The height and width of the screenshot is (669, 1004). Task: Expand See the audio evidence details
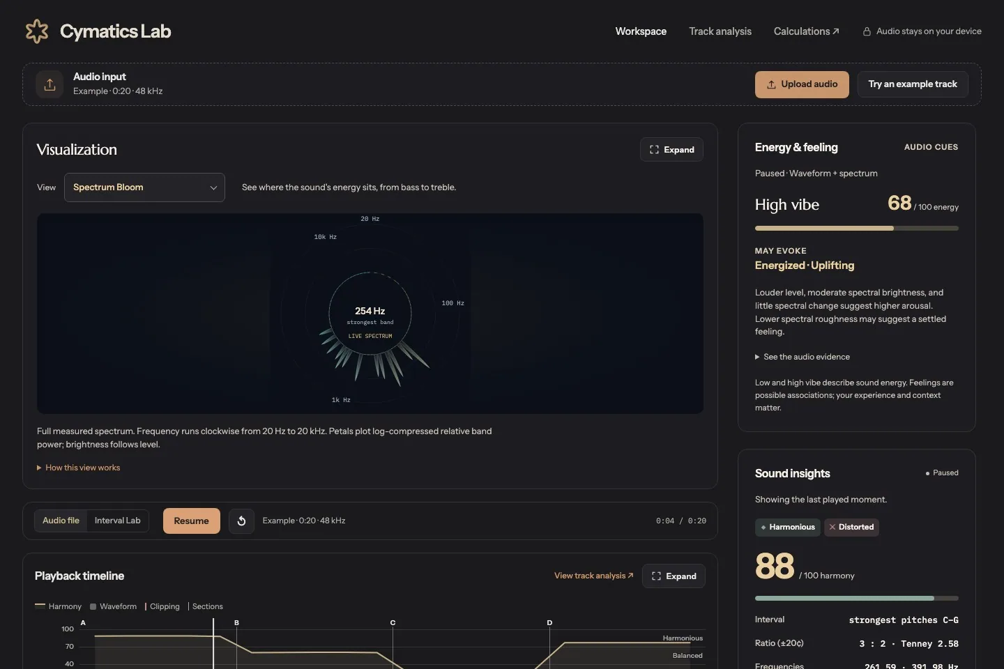[802, 357]
